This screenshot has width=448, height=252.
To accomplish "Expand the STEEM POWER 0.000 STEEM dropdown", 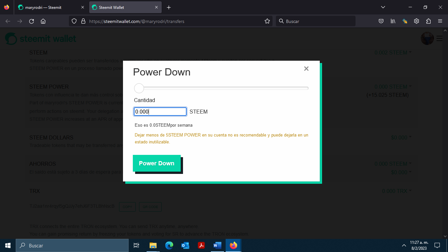I will (393, 87).
